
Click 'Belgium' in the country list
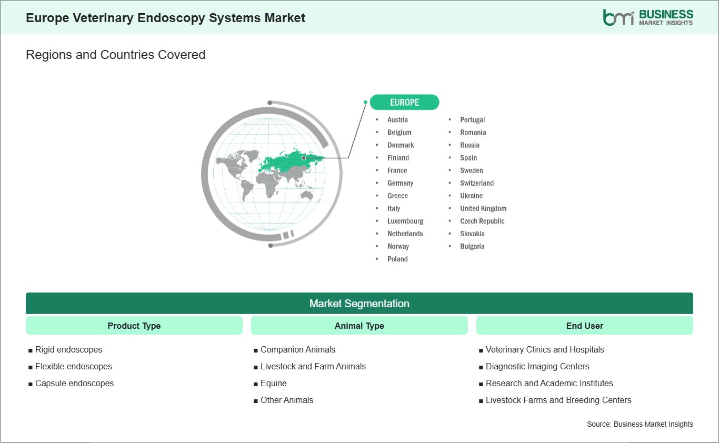pyautogui.click(x=400, y=133)
